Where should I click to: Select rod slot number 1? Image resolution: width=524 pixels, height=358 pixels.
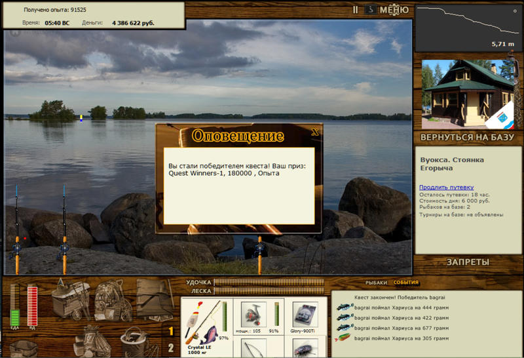coord(171,331)
